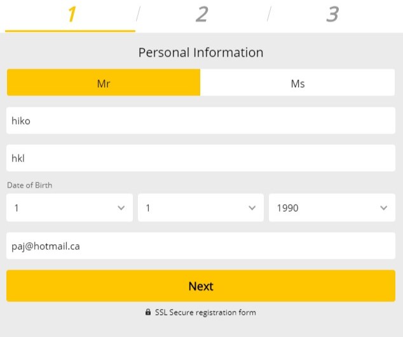Focus the last name field containing hkl
Image resolution: width=403 pixels, height=337 pixels.
click(201, 158)
